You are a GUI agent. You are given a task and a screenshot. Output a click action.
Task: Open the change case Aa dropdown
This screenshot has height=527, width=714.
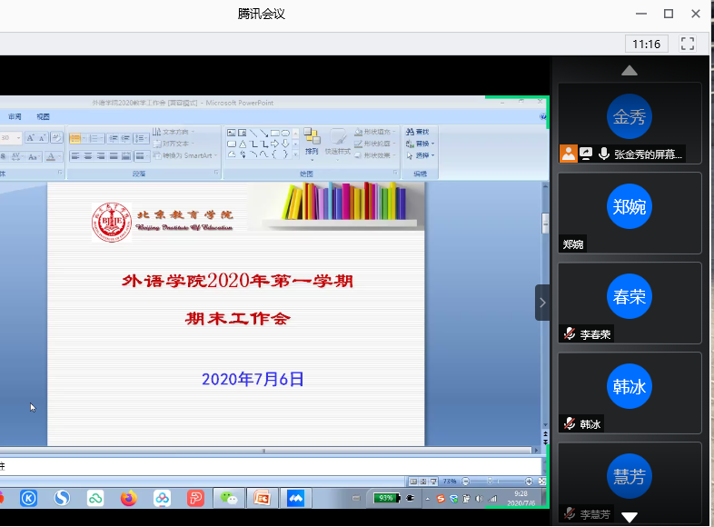click(x=33, y=156)
